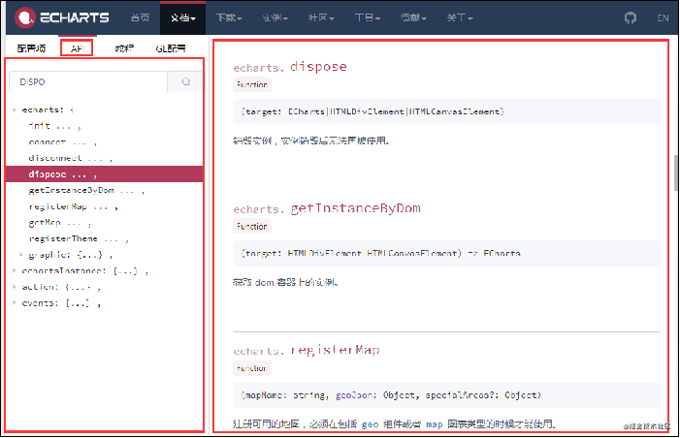The width and height of the screenshot is (680, 438).
Task: Expand the graphic tree node arrow
Action: pos(20,255)
